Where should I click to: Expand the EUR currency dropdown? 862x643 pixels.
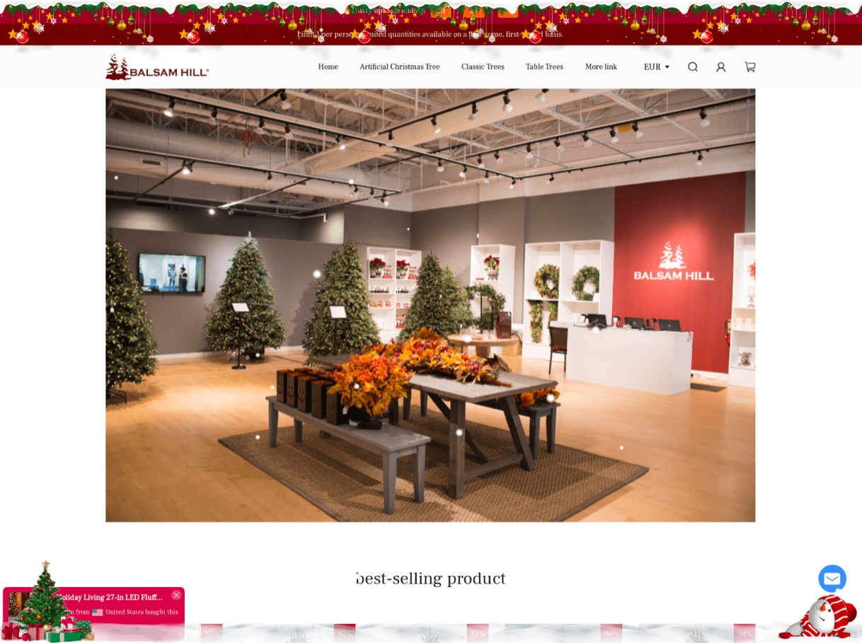[x=656, y=66]
